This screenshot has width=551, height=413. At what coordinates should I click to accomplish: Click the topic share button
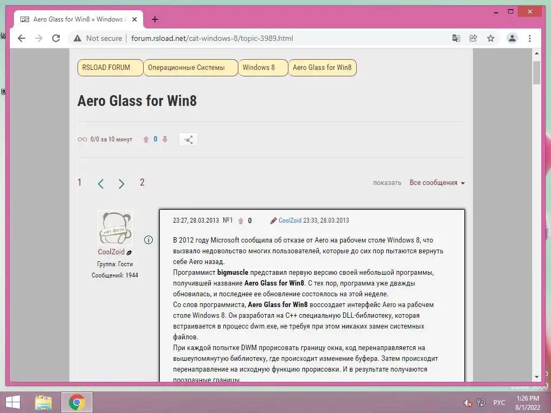pos(188,139)
